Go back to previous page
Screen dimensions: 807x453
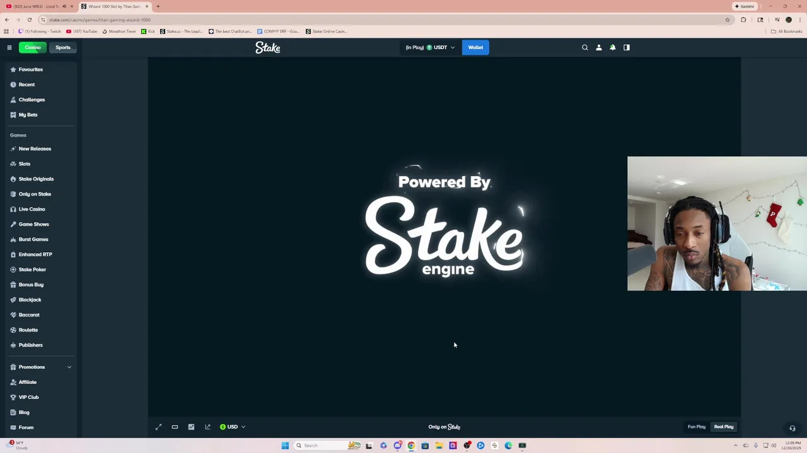click(x=7, y=20)
